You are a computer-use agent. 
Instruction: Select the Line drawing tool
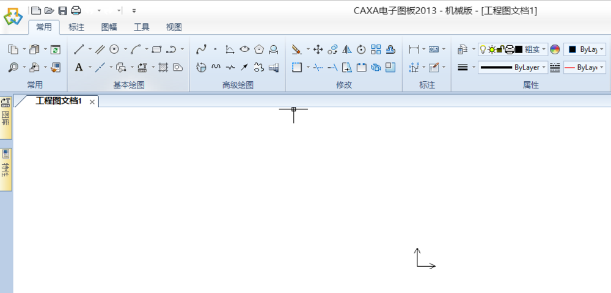[x=79, y=49]
